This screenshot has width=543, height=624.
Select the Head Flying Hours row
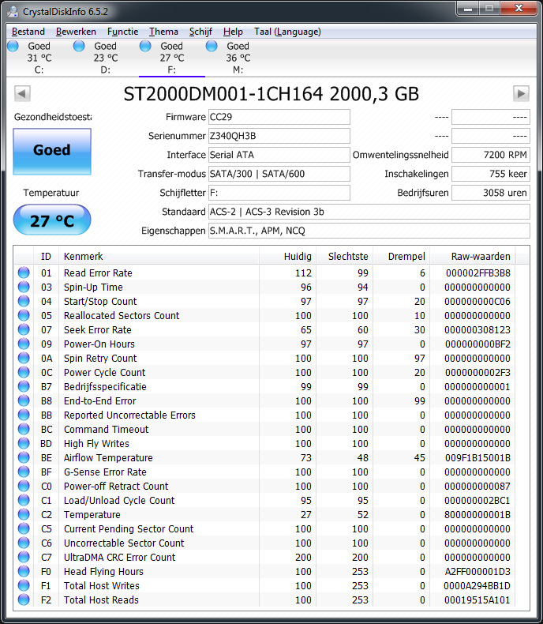click(265, 571)
